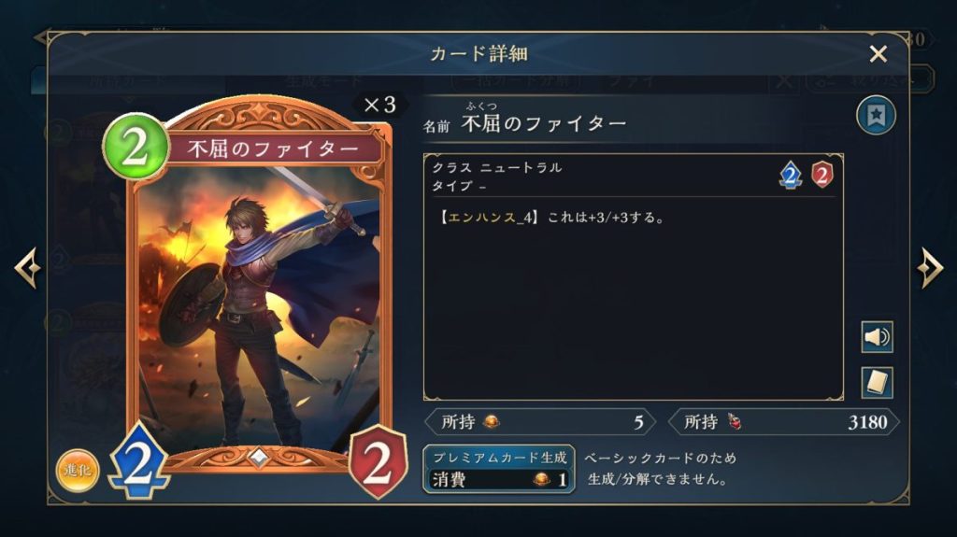
Task: Click the small red defense stat icon
Action: pyautogui.click(x=822, y=176)
